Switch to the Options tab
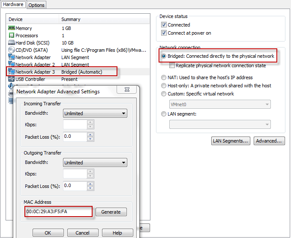The width and height of the screenshot is (291, 238). (x=36, y=5)
